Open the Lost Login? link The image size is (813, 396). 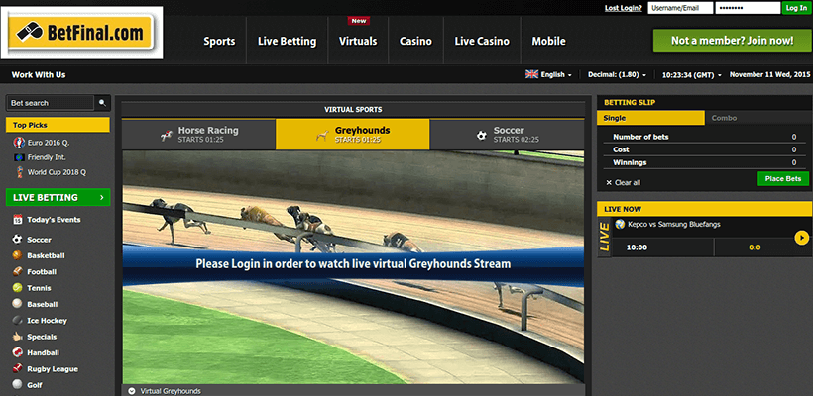pyautogui.click(x=624, y=8)
